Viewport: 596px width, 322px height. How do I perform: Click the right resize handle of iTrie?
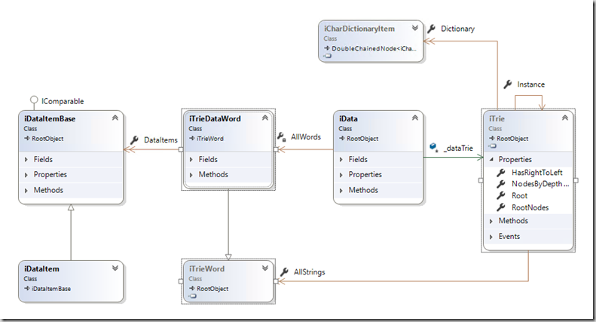(576, 180)
